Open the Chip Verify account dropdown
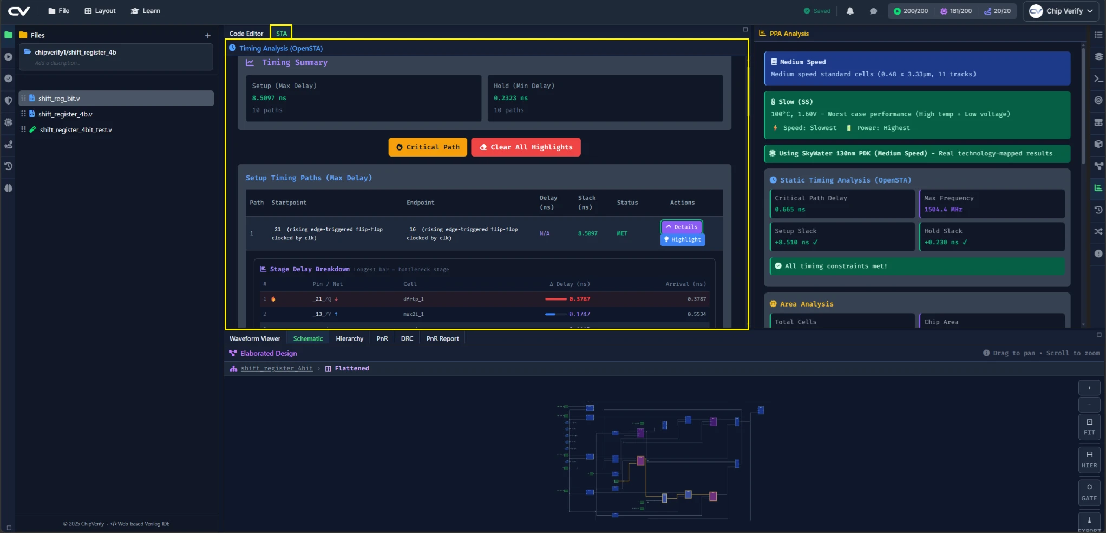1106x534 pixels. 1061,11
